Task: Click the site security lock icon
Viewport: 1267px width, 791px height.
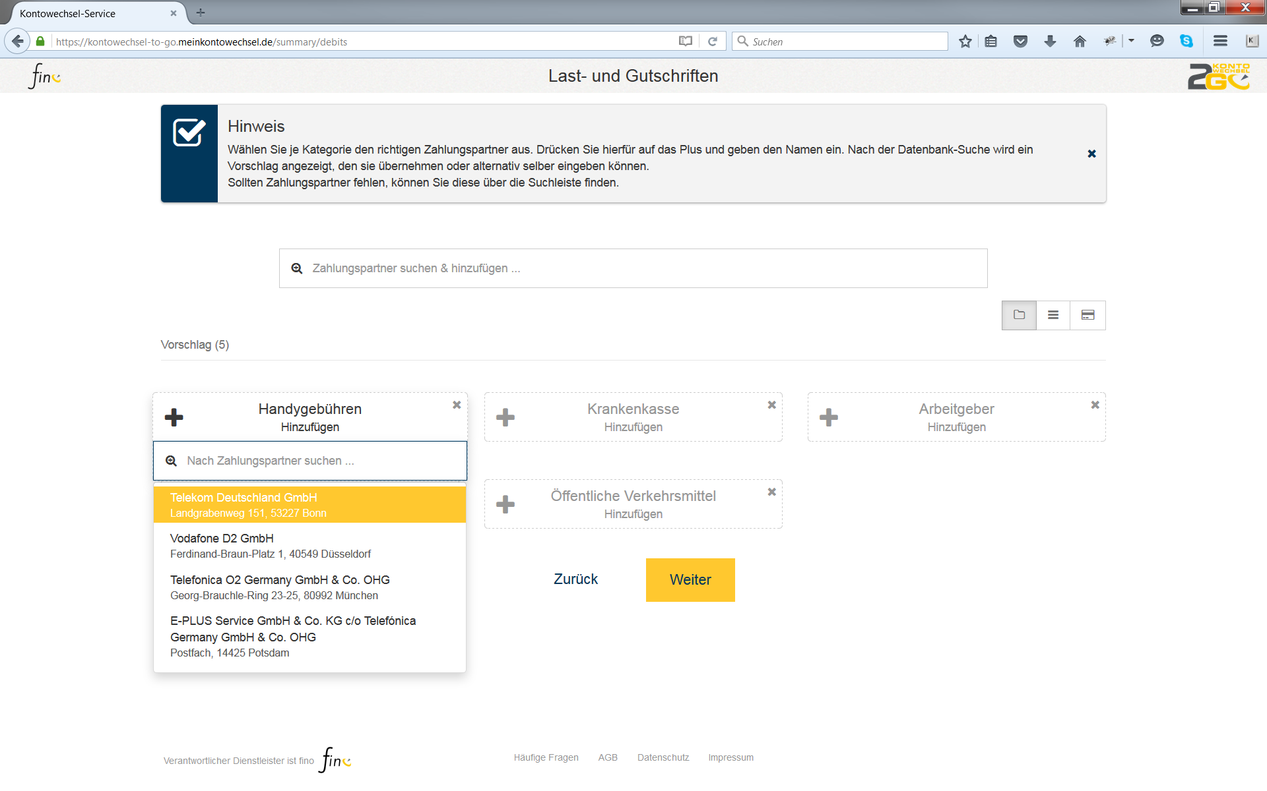Action: coord(40,42)
